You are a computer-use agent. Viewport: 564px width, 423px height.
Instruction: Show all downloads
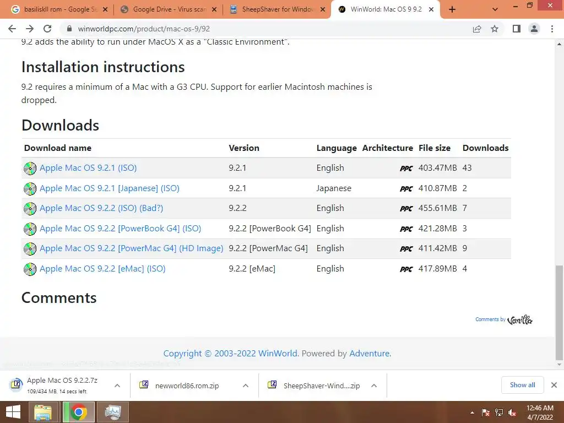(522, 385)
